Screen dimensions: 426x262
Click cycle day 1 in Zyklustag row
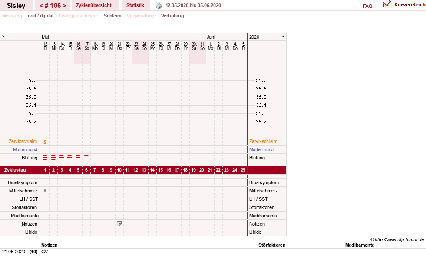45,170
